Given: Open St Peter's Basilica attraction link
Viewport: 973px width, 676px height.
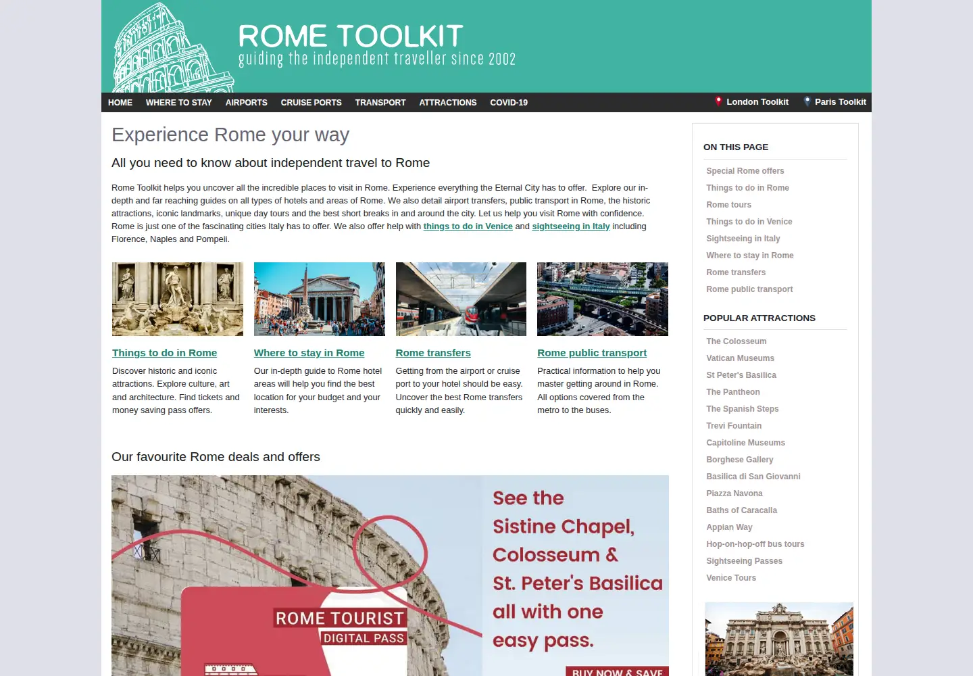Looking at the screenshot, I should 741,375.
